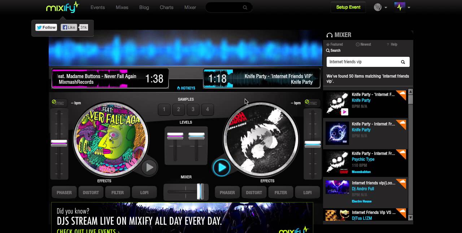Click the Knife Party track waveform display
The image size is (462, 233).
coord(262,78)
